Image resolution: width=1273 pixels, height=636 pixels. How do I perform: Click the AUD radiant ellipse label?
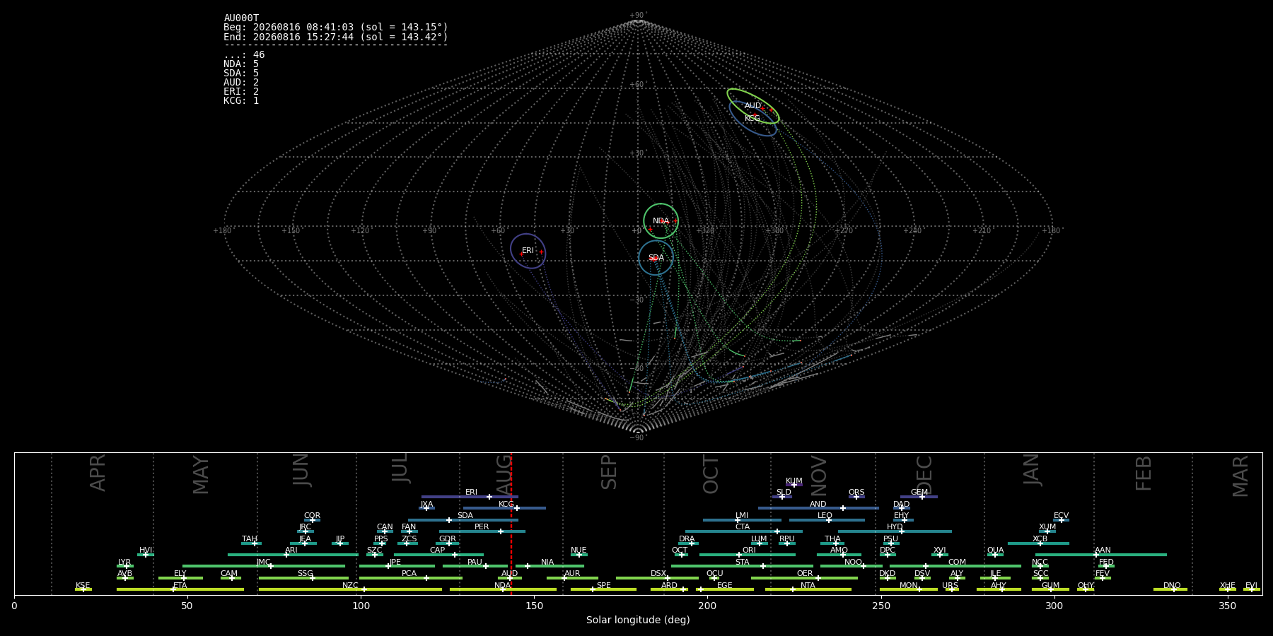coord(752,106)
